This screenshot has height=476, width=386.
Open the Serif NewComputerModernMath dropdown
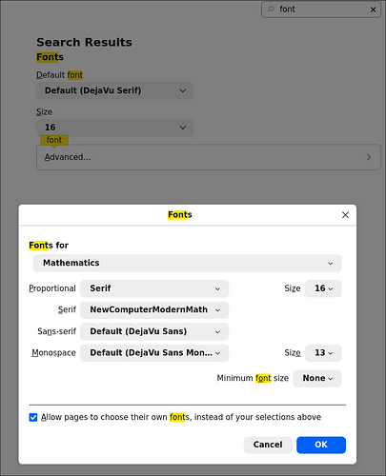pos(154,309)
